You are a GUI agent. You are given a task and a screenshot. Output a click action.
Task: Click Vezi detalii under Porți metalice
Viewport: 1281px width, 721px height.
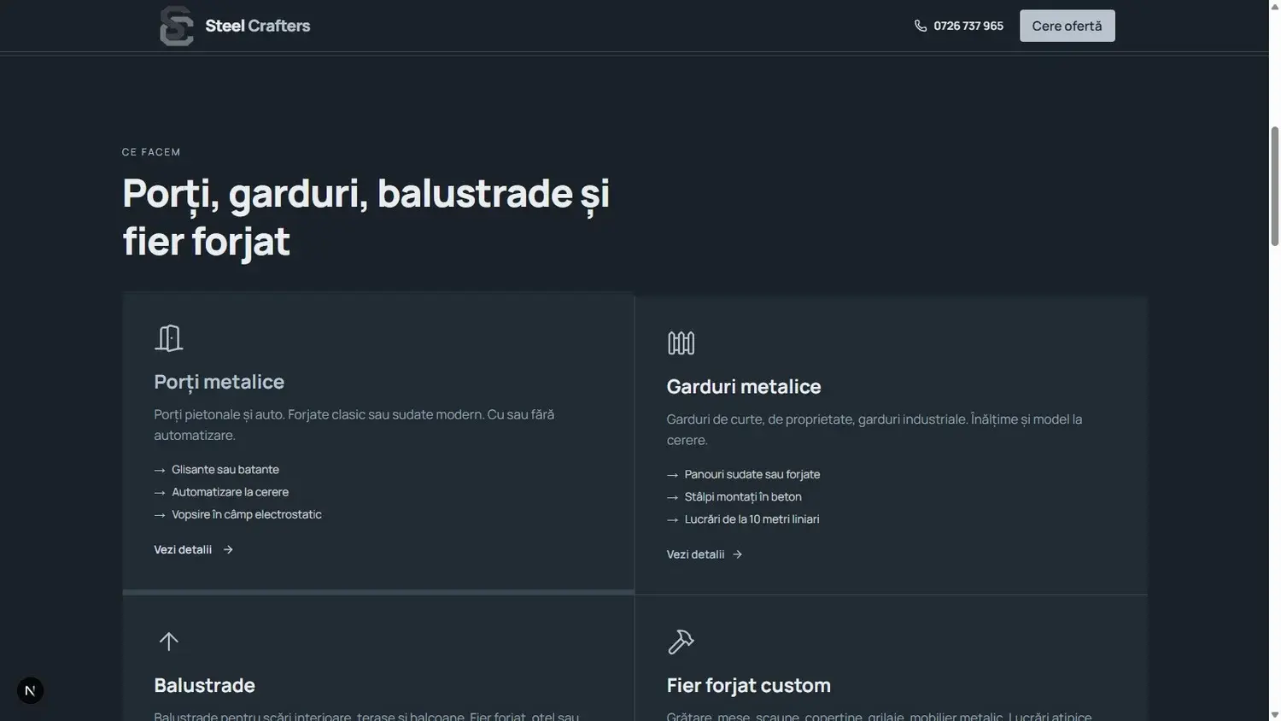(183, 549)
